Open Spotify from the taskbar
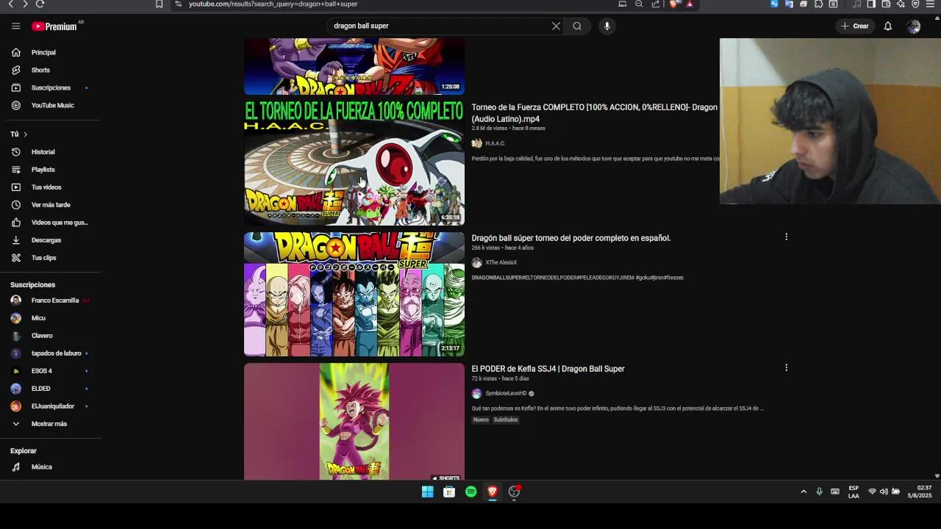Image resolution: width=941 pixels, height=529 pixels. 470,492
